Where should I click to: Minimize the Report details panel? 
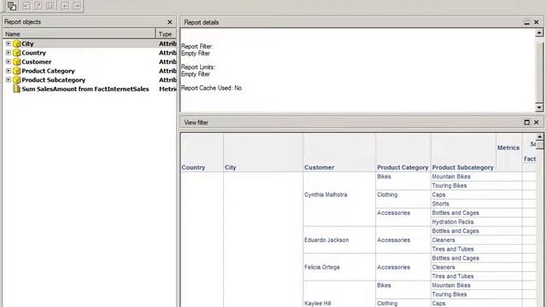(526, 22)
